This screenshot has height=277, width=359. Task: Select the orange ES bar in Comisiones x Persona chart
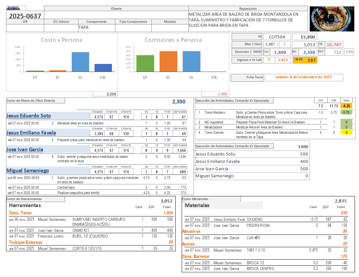pos(168,61)
